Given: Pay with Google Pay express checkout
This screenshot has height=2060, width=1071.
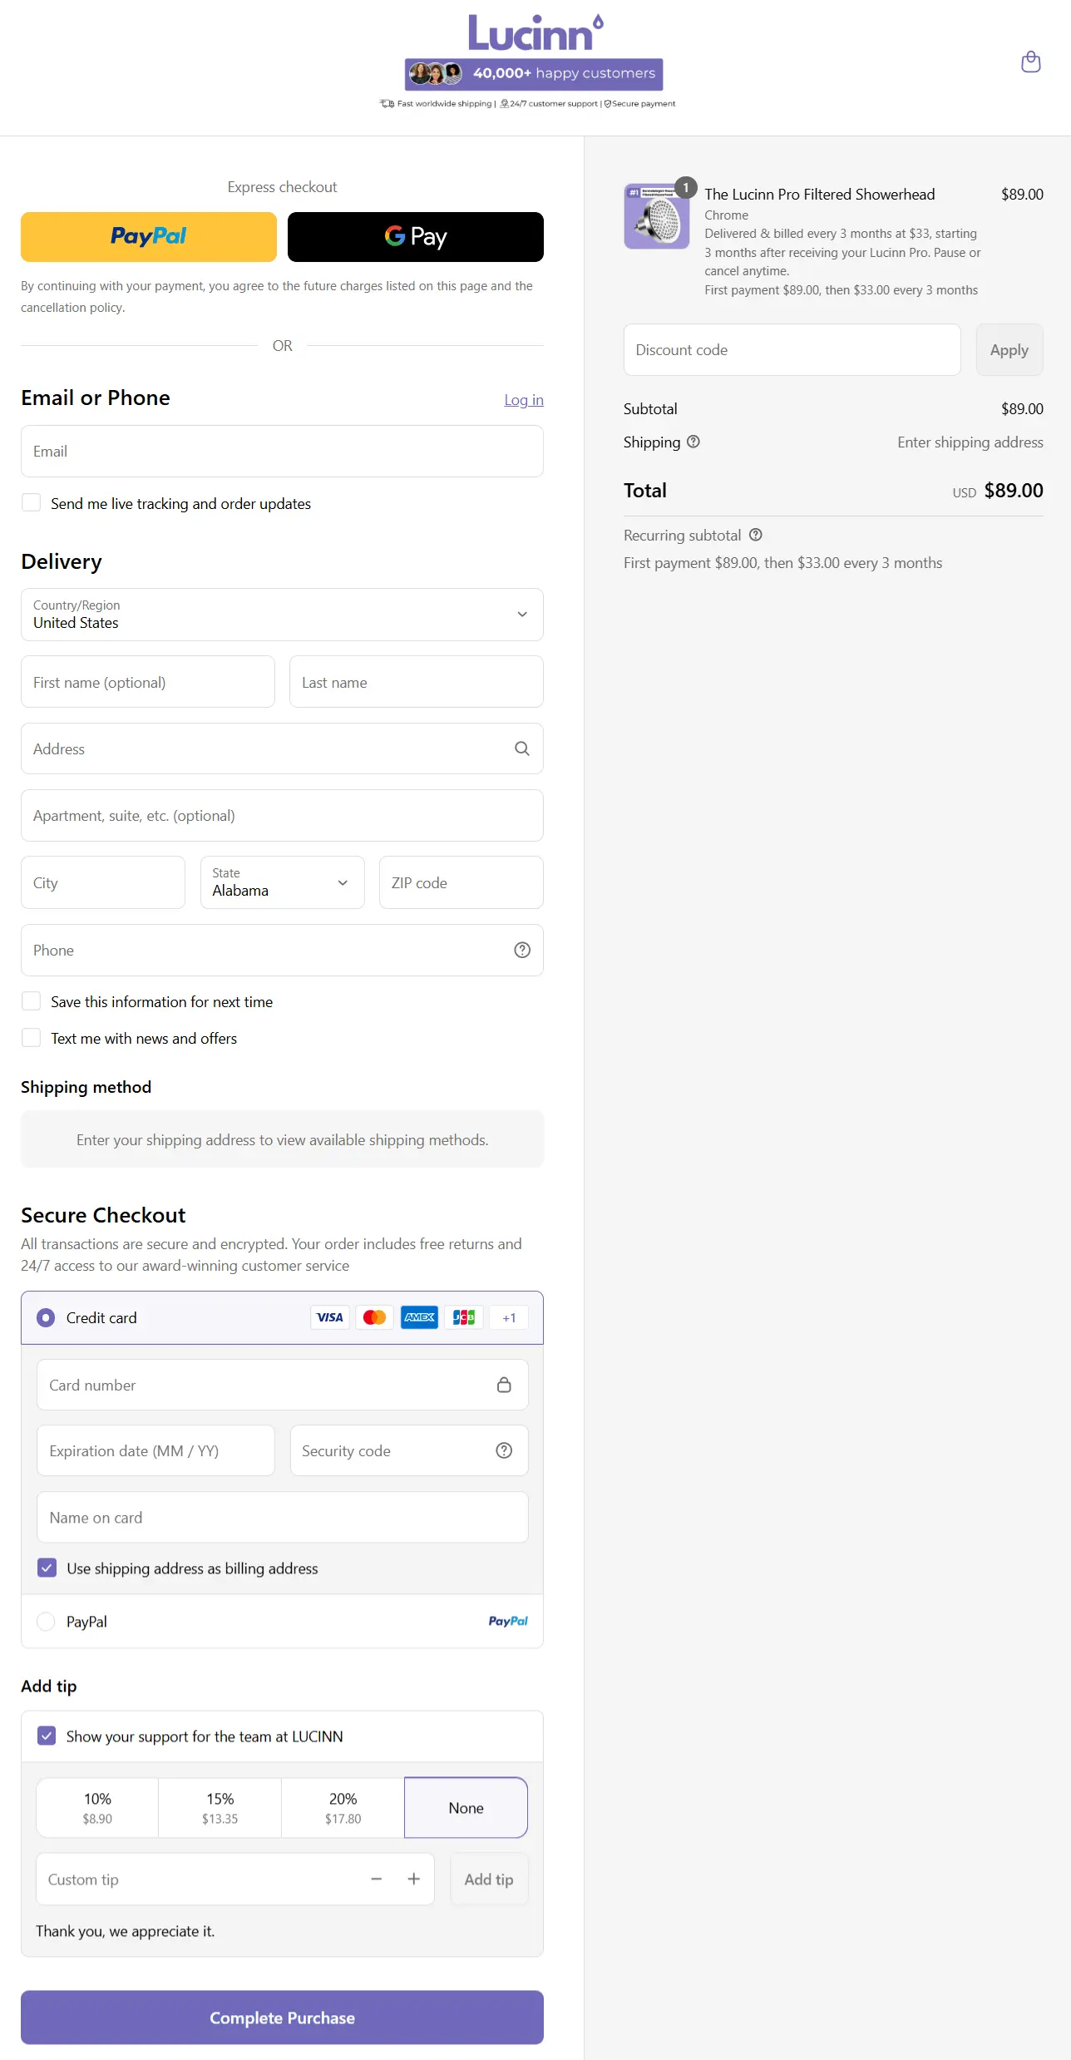Looking at the screenshot, I should [416, 237].
